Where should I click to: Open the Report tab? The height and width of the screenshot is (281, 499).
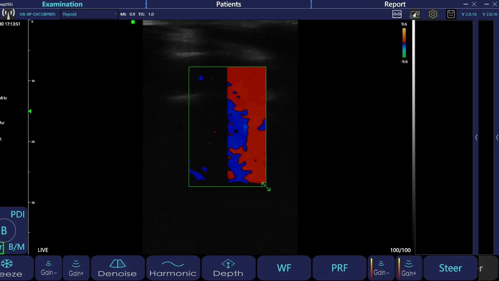(395, 4)
